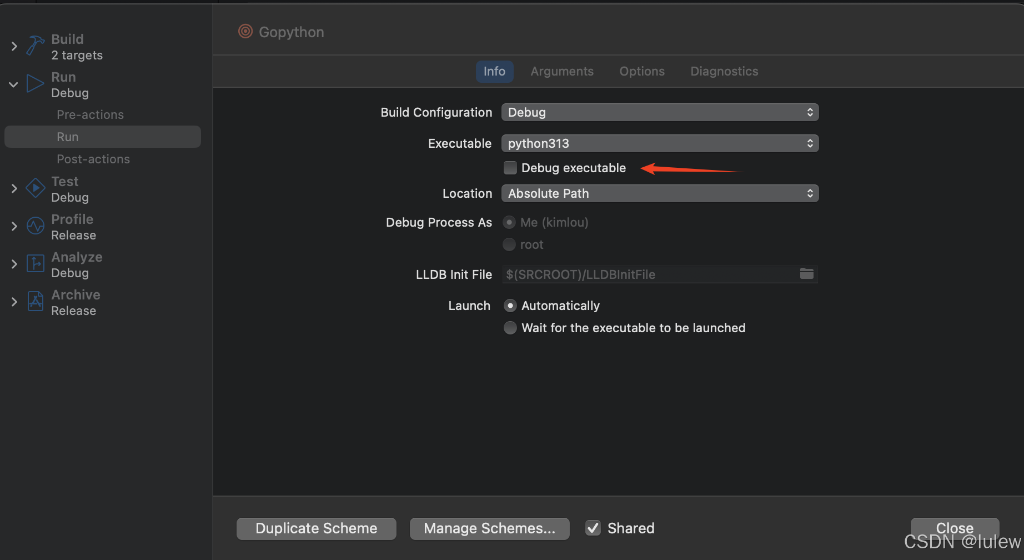Click the Duplicate Scheme button
The height and width of the screenshot is (560, 1024).
315,528
